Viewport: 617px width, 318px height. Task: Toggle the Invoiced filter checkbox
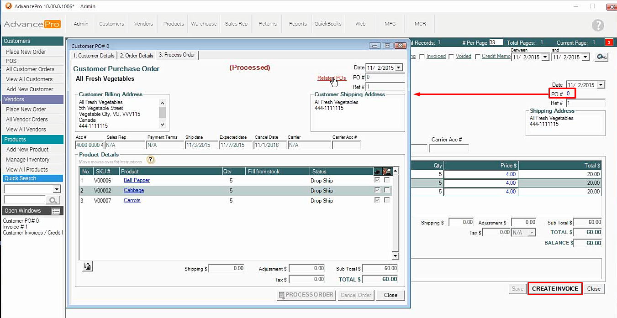click(x=422, y=57)
